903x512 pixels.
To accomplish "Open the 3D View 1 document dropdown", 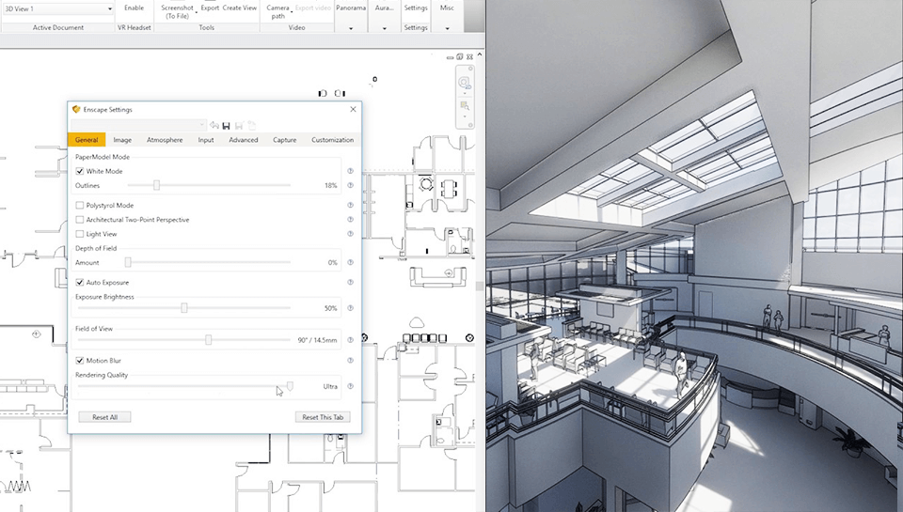I will click(109, 8).
